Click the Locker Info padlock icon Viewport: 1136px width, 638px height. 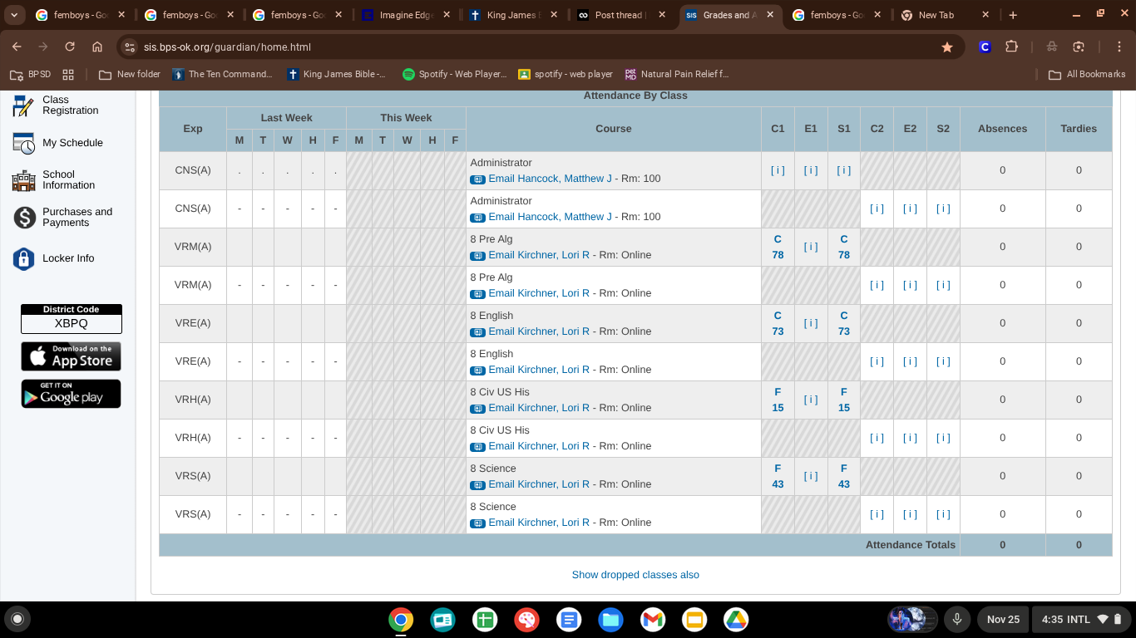23,258
